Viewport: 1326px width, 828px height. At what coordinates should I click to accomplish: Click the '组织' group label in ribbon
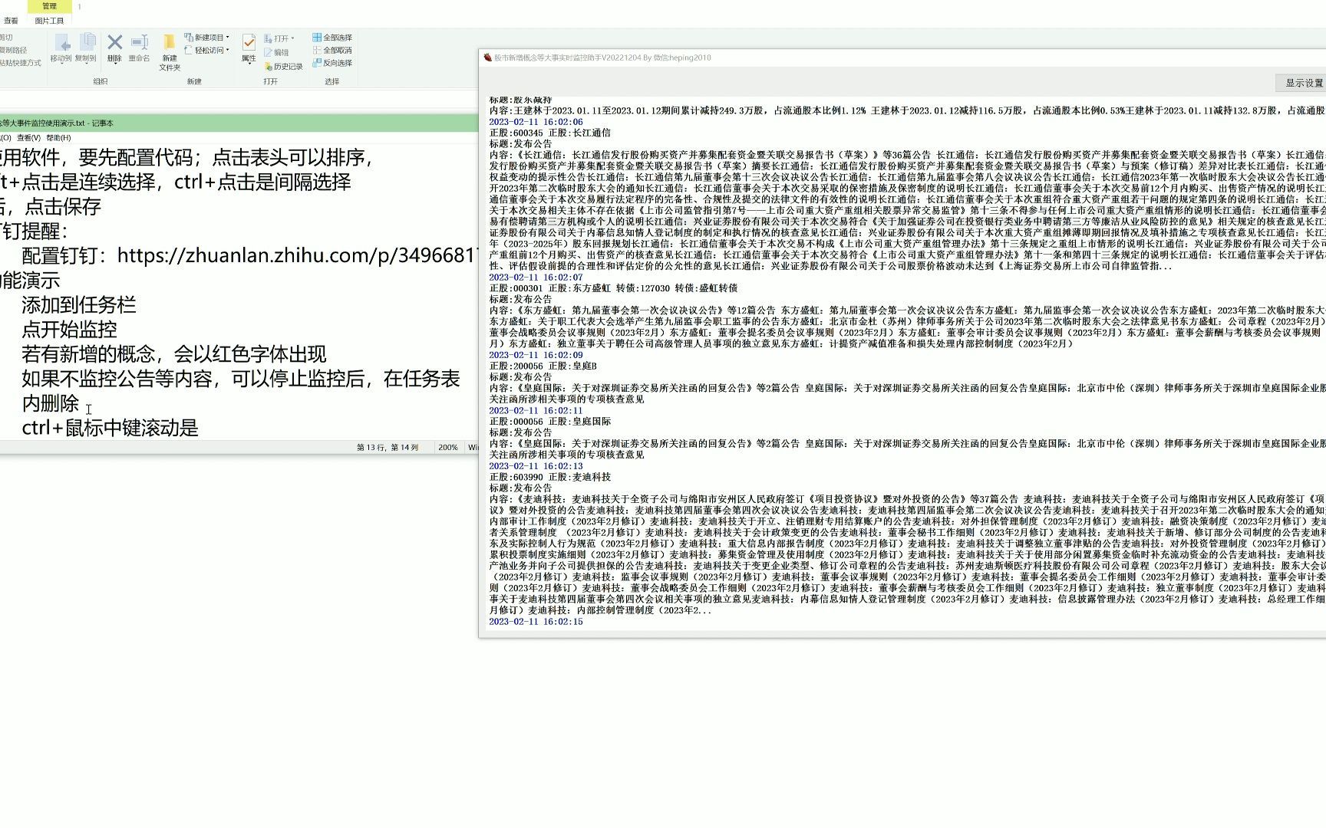[x=101, y=81]
